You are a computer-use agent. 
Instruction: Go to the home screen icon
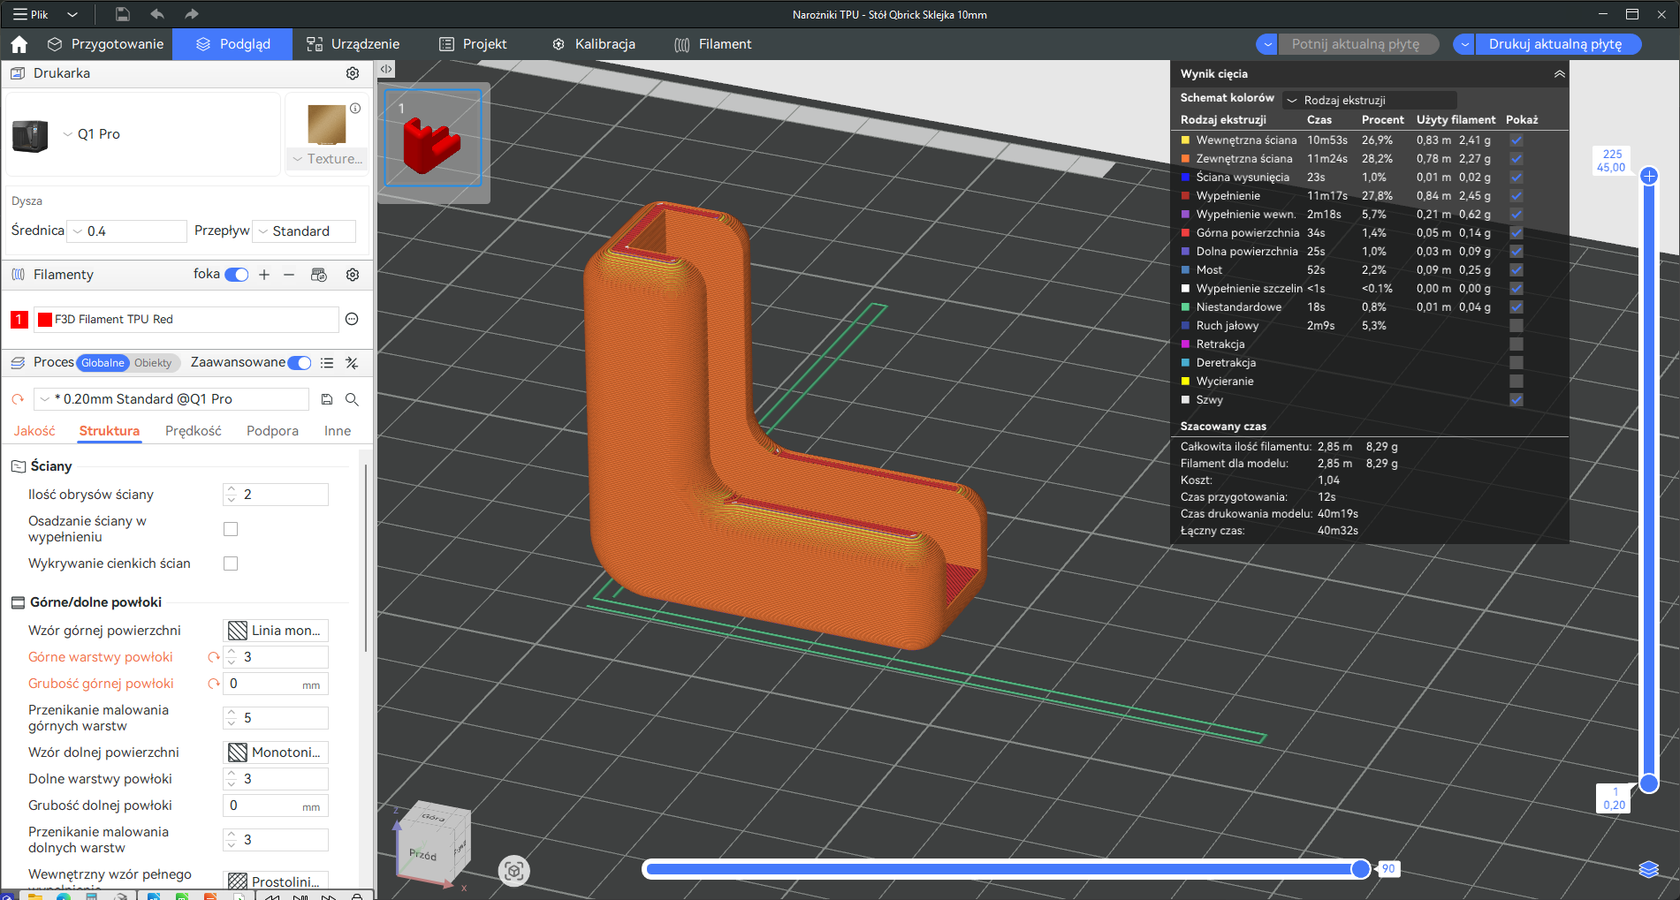click(19, 44)
